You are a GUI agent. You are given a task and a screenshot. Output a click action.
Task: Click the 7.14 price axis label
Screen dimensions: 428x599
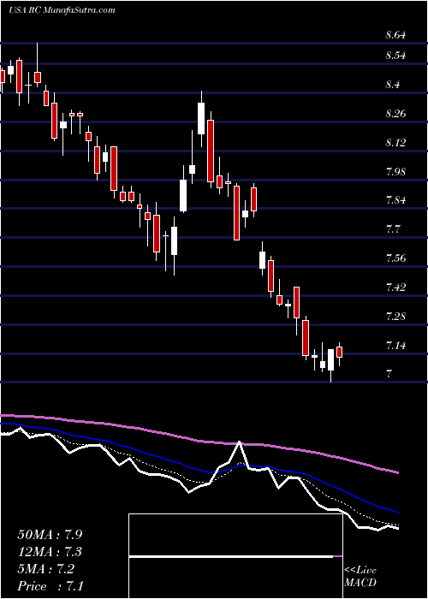click(395, 346)
